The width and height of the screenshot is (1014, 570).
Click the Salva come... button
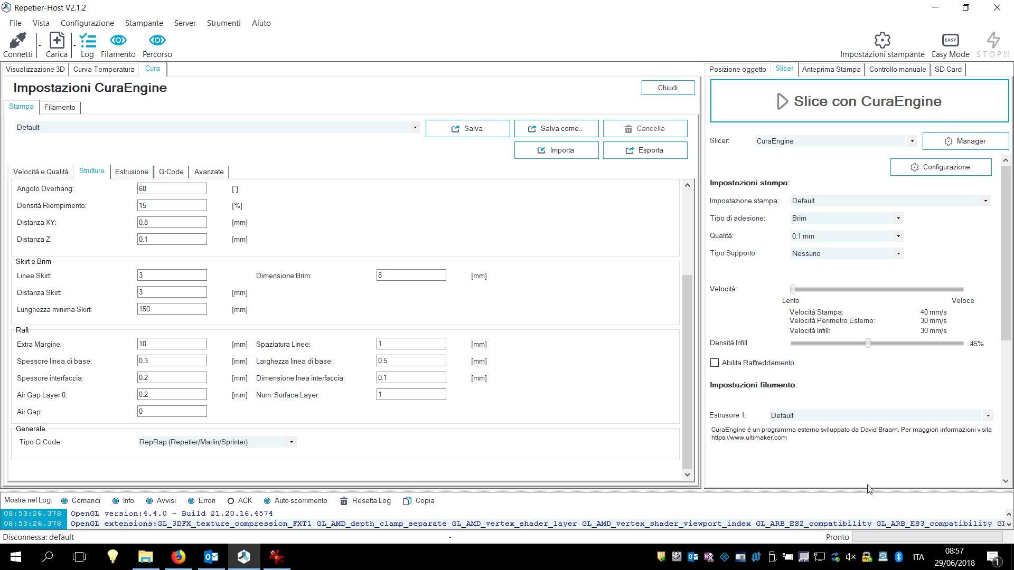click(556, 129)
